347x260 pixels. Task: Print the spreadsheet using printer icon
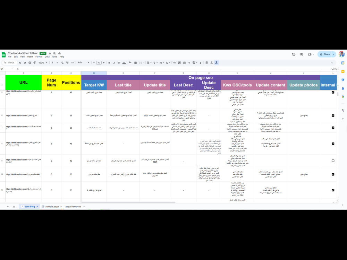pyautogui.click(x=29, y=63)
